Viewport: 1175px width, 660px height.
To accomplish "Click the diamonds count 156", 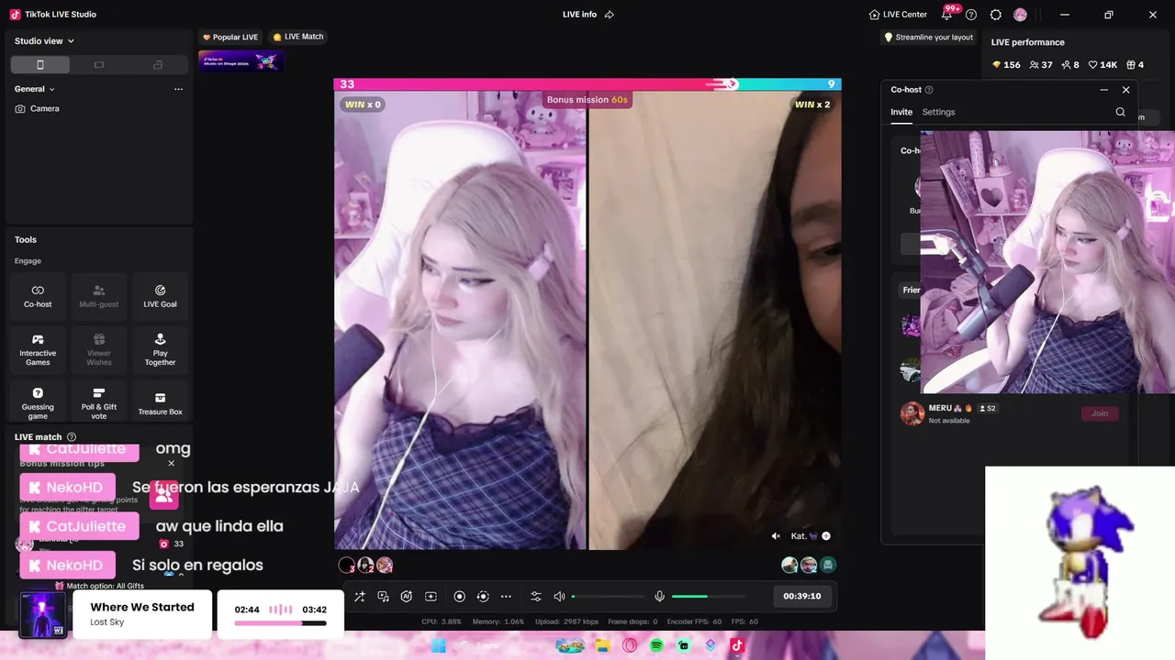I will click(1007, 65).
